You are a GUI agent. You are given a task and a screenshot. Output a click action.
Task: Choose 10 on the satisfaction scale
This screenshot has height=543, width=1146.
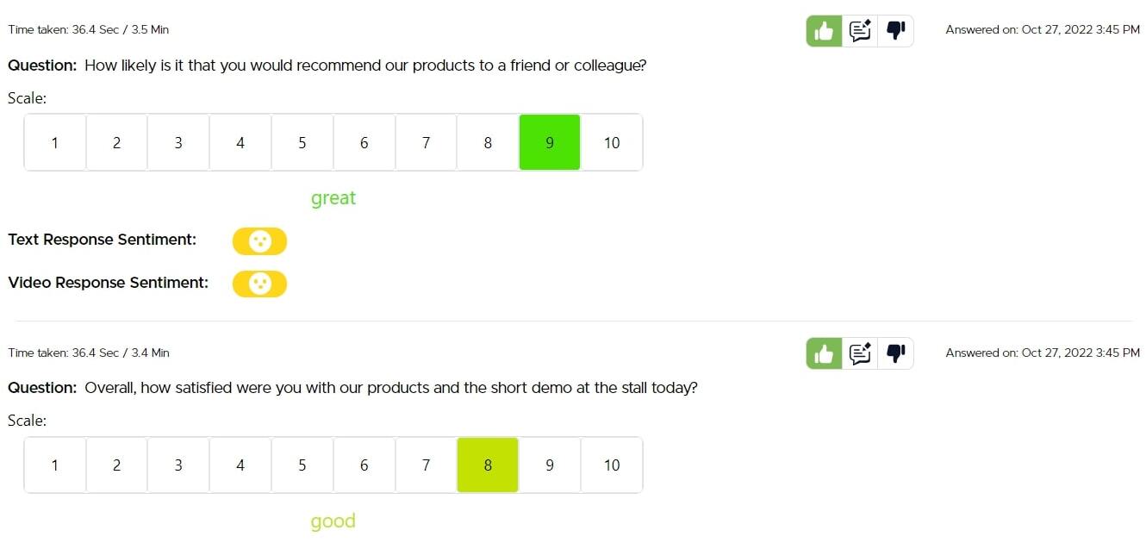[x=612, y=465]
